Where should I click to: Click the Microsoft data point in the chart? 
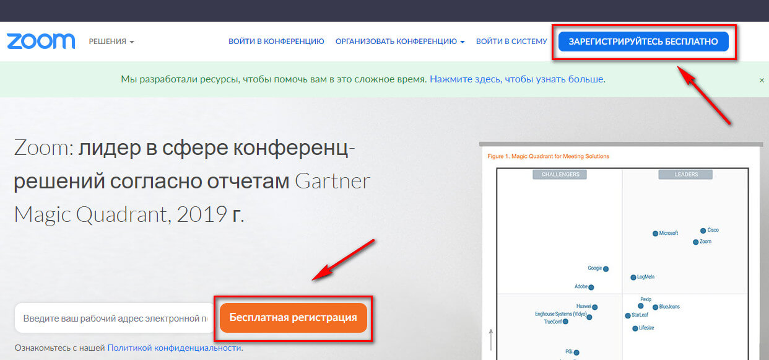655,234
